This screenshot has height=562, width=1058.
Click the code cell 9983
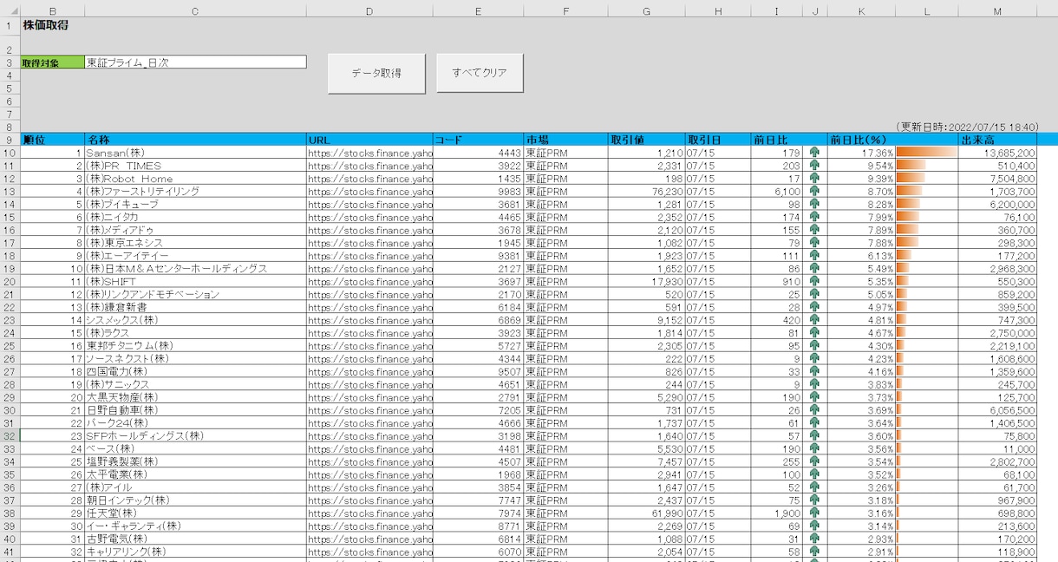coord(478,192)
